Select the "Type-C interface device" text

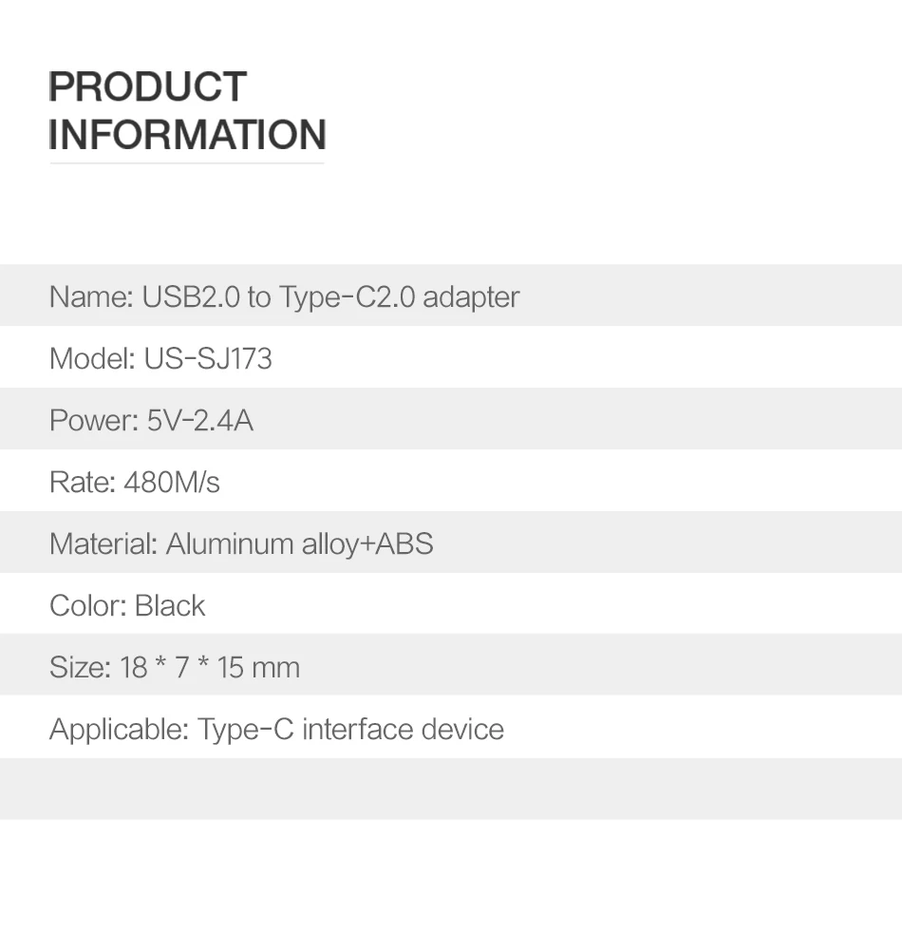[350, 729]
